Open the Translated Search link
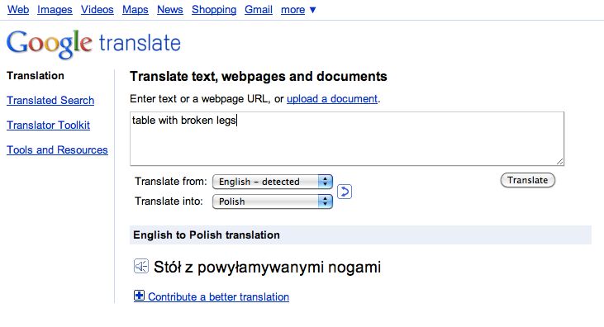Image resolution: width=604 pixels, height=327 pixels. click(50, 101)
